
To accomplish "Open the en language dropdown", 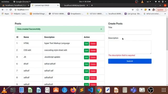I will tap(149, 2).
